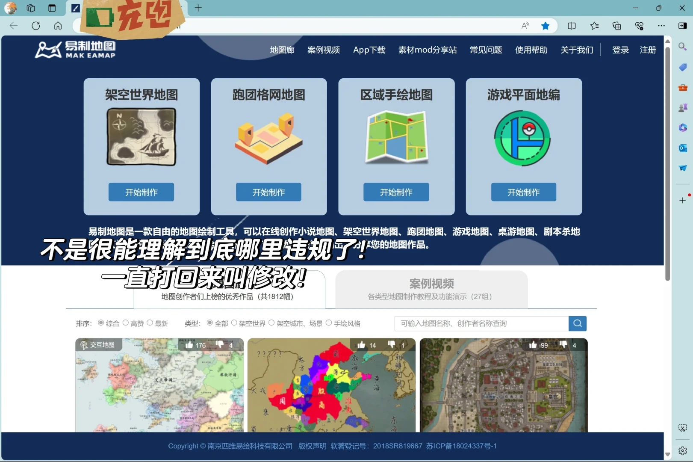Click the 架空世界地图 treasure map image

141,137
